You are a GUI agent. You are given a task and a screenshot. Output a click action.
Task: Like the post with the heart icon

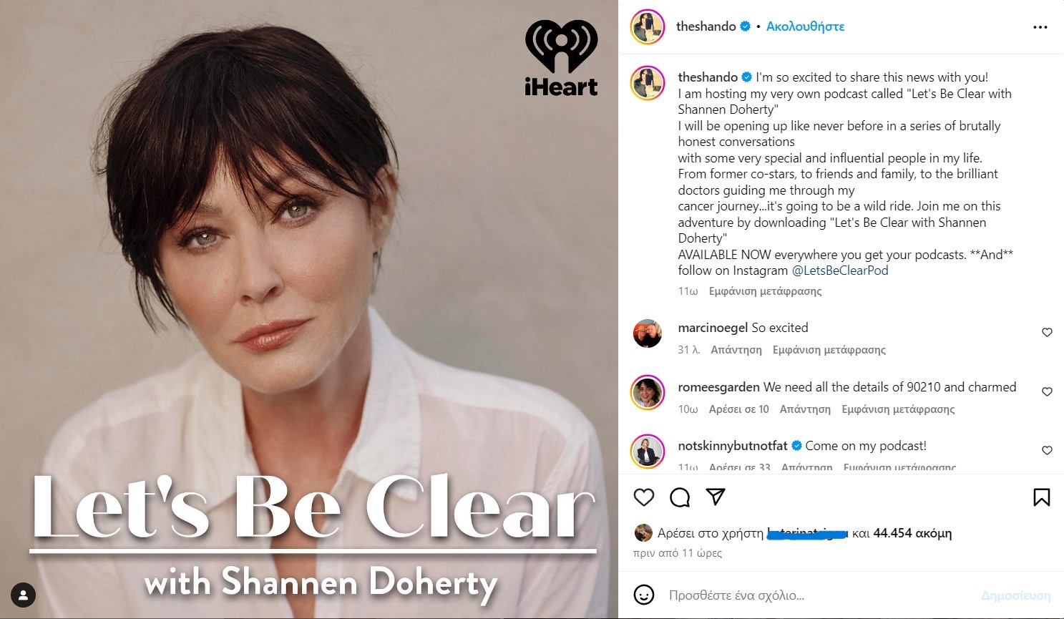(644, 497)
